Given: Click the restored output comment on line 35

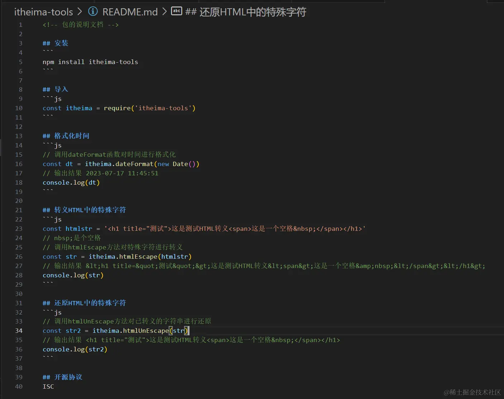Looking at the screenshot, I should click(x=191, y=340).
